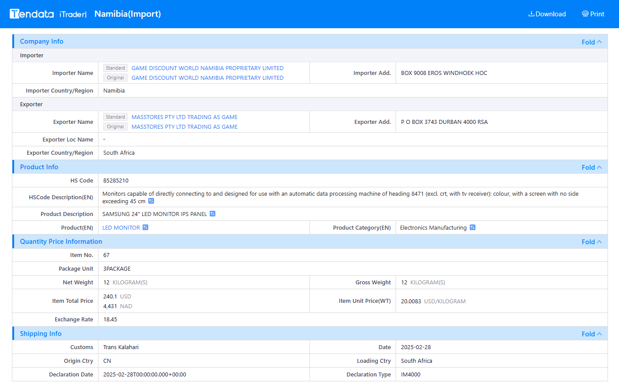Click Exchange Rate value 18.45
Screen dimensions: 619x391
(x=110, y=319)
